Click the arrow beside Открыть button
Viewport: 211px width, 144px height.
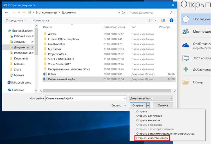tap(148, 105)
